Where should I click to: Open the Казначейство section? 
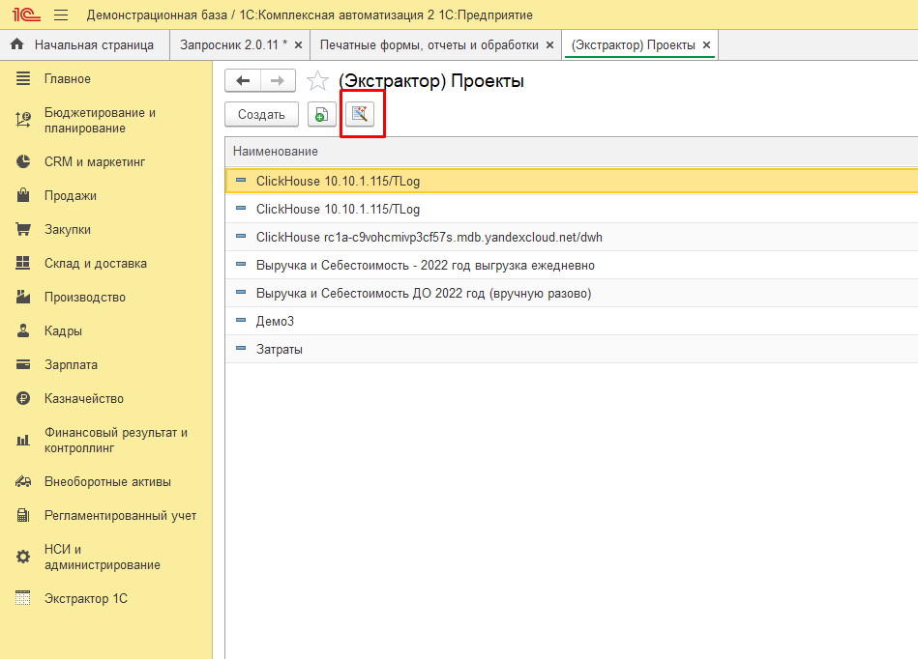83,398
